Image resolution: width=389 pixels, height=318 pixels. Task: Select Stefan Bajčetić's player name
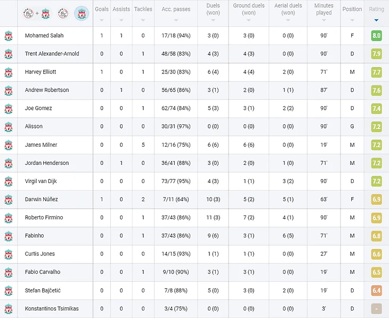tap(43, 290)
